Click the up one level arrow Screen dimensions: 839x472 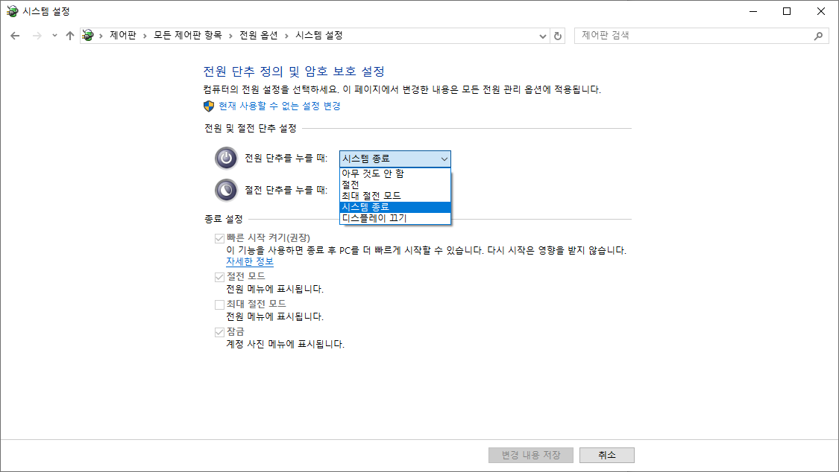[x=70, y=36]
